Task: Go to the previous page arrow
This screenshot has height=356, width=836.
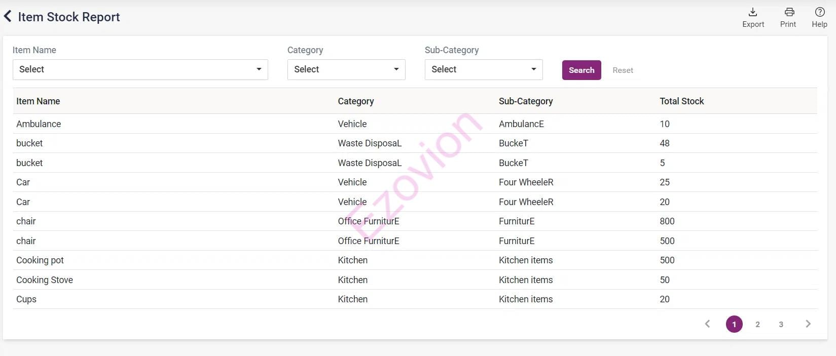Action: click(708, 324)
